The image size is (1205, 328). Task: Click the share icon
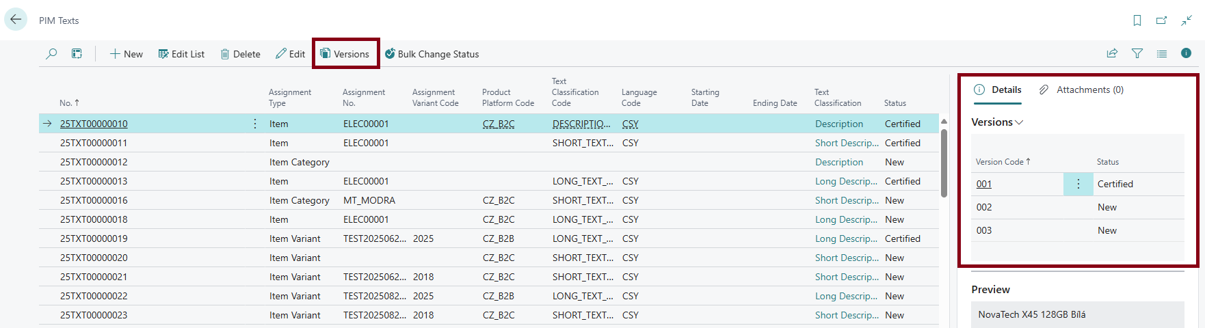1112,53
